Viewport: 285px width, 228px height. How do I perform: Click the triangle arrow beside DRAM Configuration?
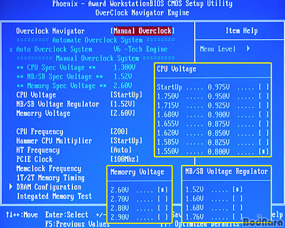point(11,186)
